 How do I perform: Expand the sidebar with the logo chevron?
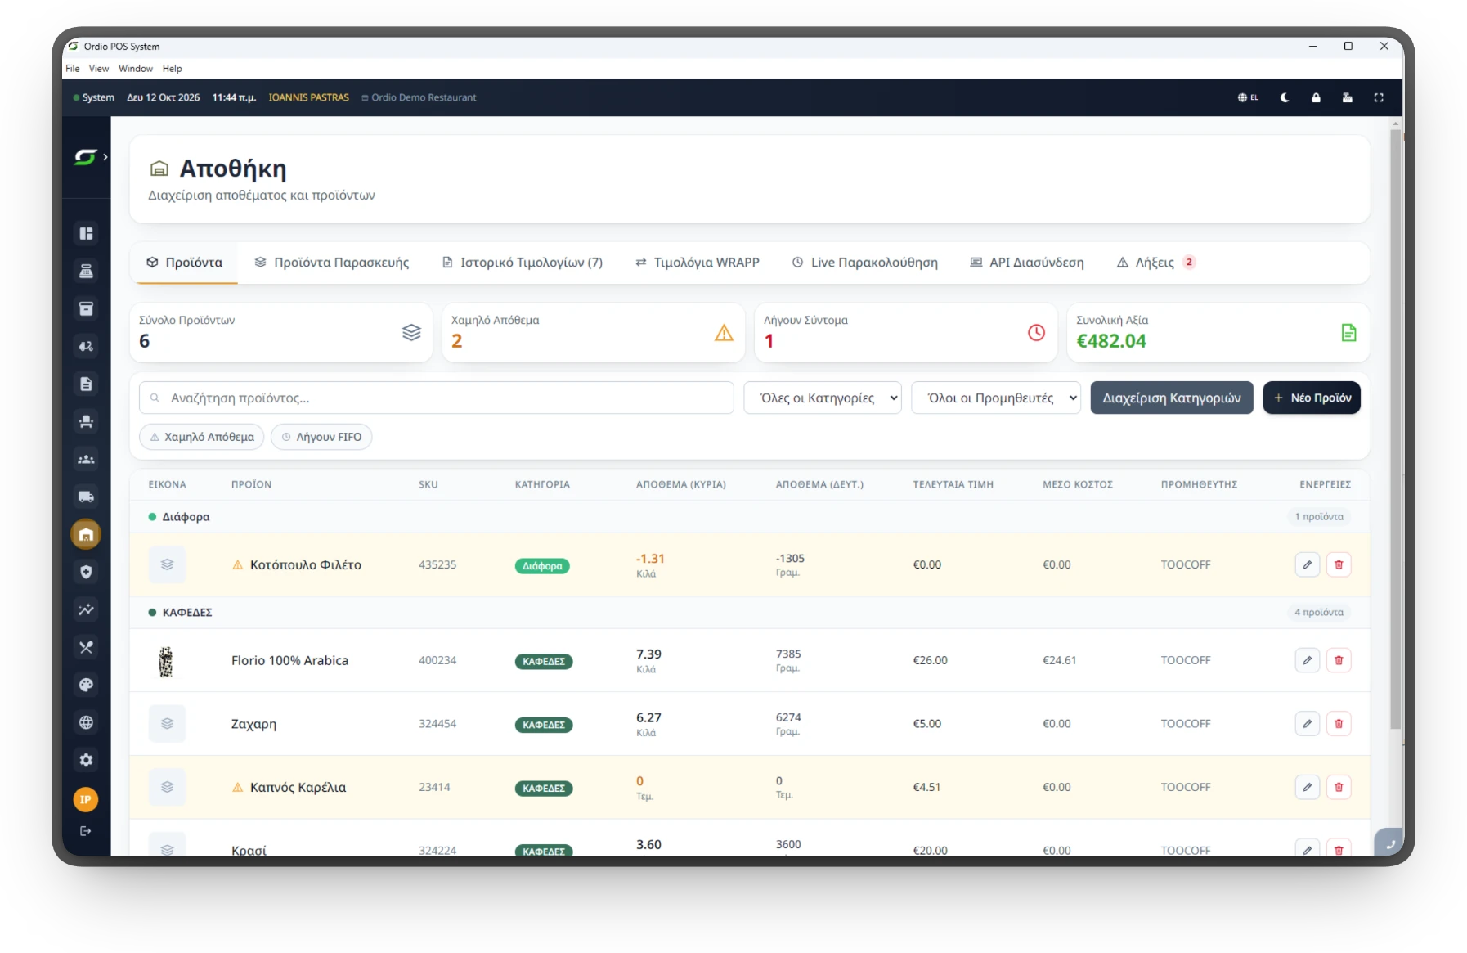click(x=105, y=157)
